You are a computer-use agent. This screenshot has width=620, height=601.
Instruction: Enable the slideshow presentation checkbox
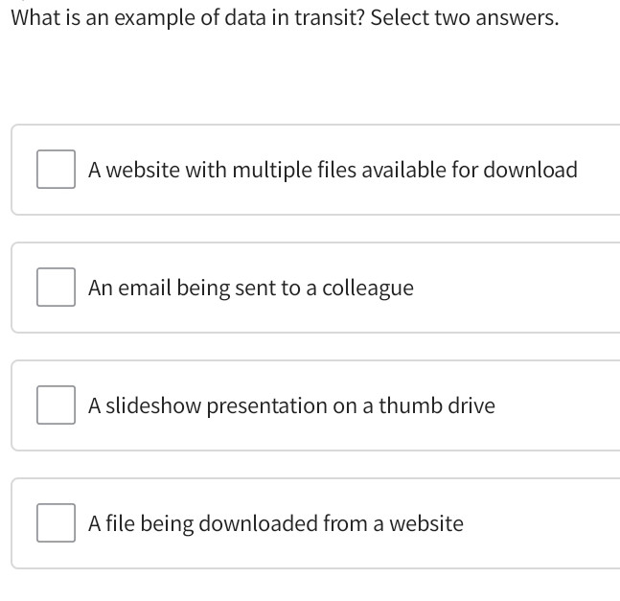point(57,405)
